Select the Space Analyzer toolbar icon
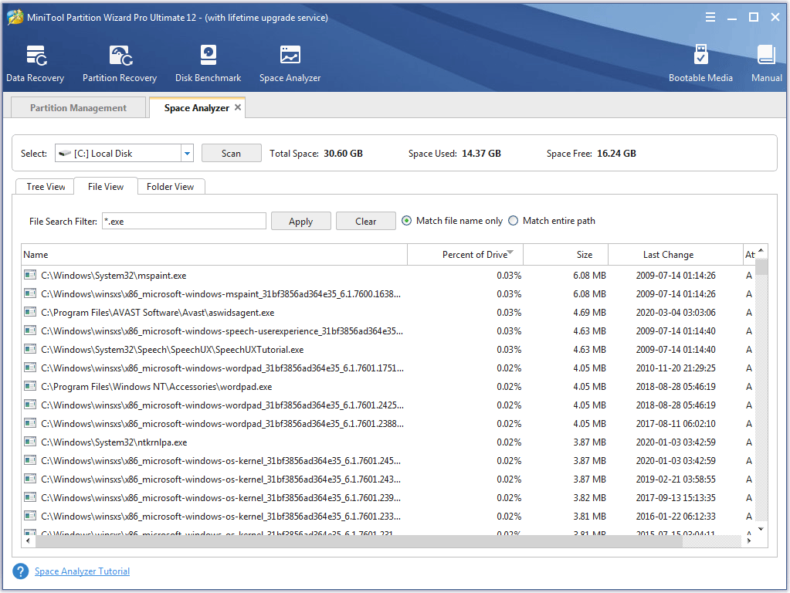 tap(289, 62)
